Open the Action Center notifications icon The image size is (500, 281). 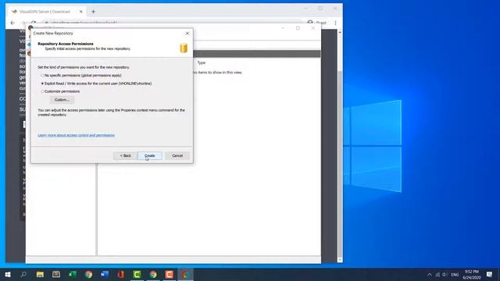point(490,274)
